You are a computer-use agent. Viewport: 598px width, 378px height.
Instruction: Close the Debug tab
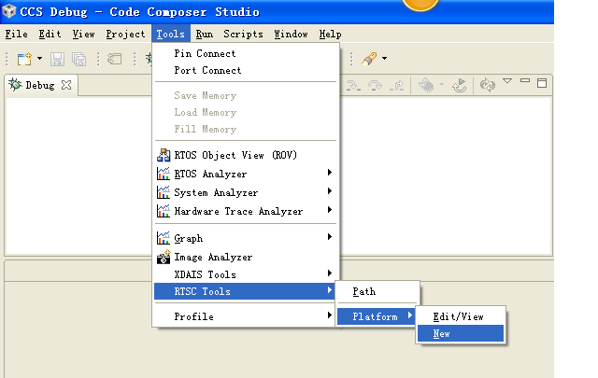point(66,85)
